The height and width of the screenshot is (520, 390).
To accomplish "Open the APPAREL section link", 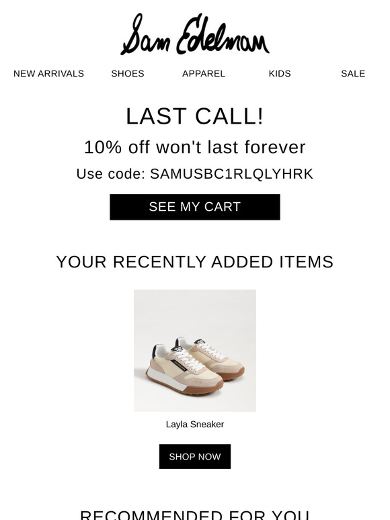I will [x=204, y=74].
